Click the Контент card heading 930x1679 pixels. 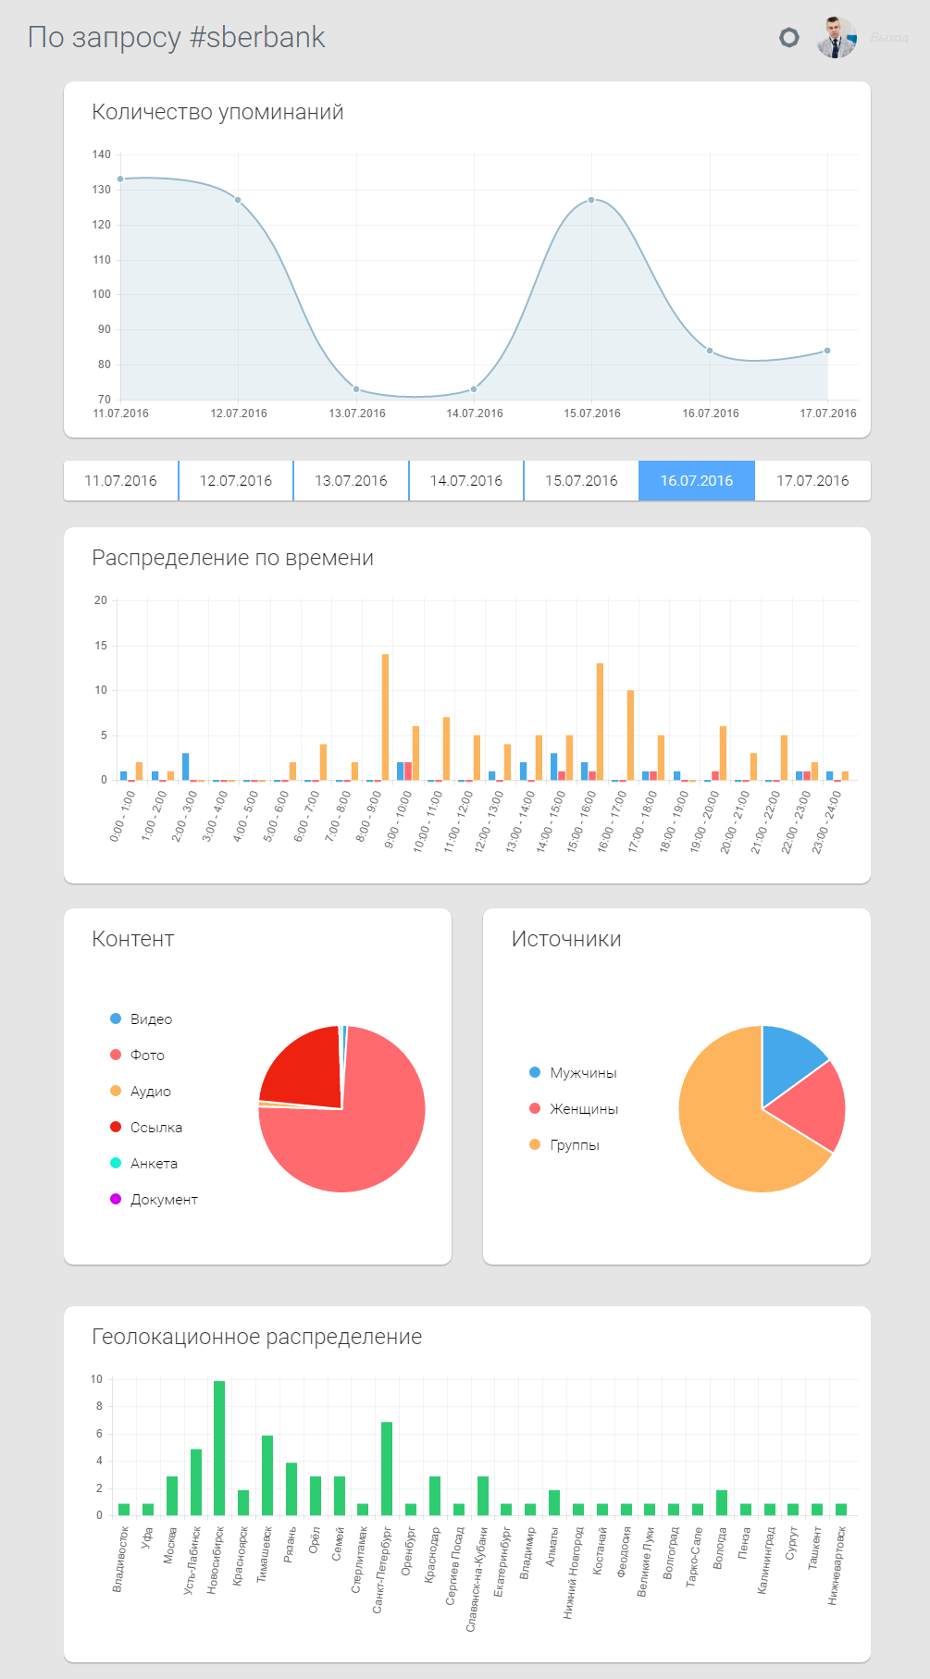pos(132,939)
